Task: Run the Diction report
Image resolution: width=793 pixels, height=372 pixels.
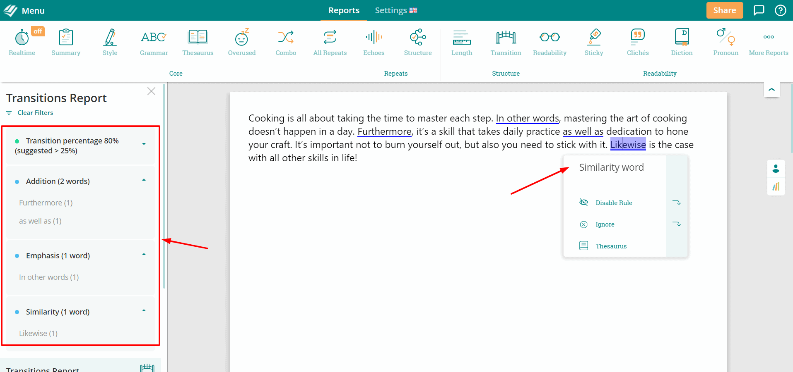Action: 682,43
